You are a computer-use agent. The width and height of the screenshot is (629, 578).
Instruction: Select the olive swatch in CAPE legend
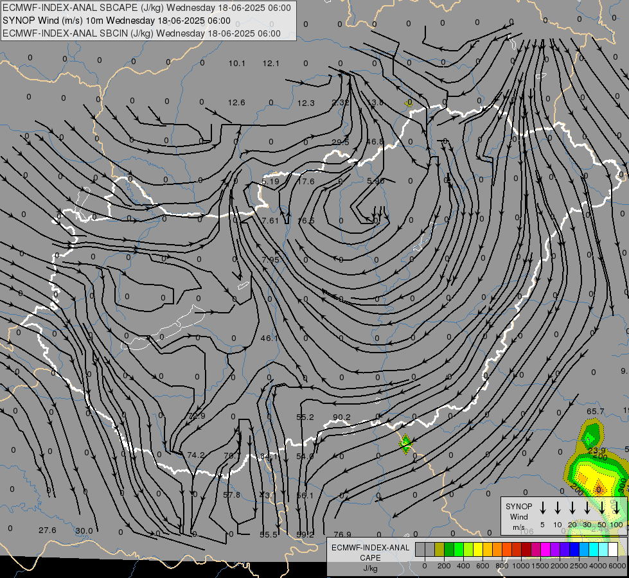tap(439, 549)
